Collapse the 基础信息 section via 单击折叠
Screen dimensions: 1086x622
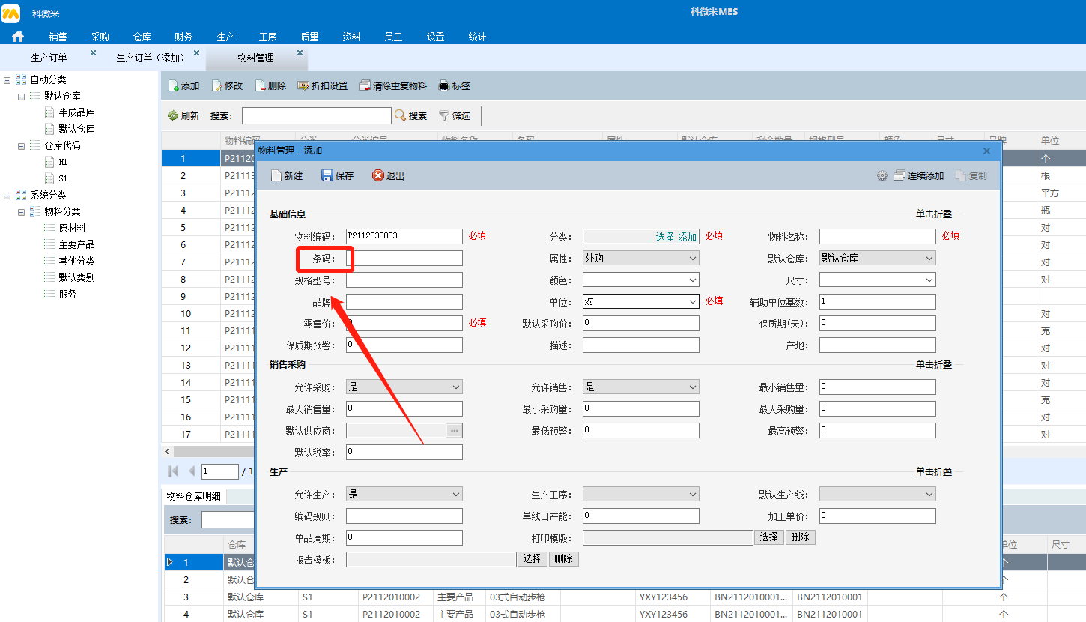pos(933,214)
